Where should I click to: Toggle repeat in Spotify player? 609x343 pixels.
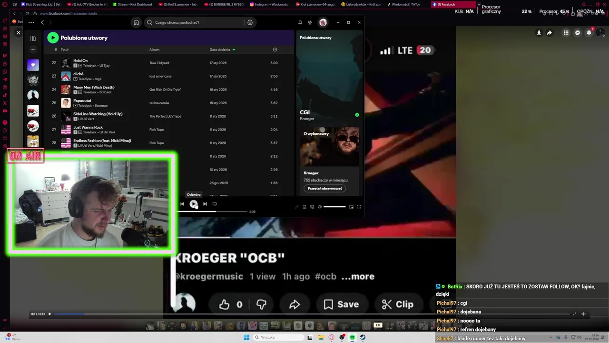(215, 204)
